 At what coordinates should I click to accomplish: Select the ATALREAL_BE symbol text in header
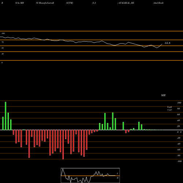tap(127, 3)
